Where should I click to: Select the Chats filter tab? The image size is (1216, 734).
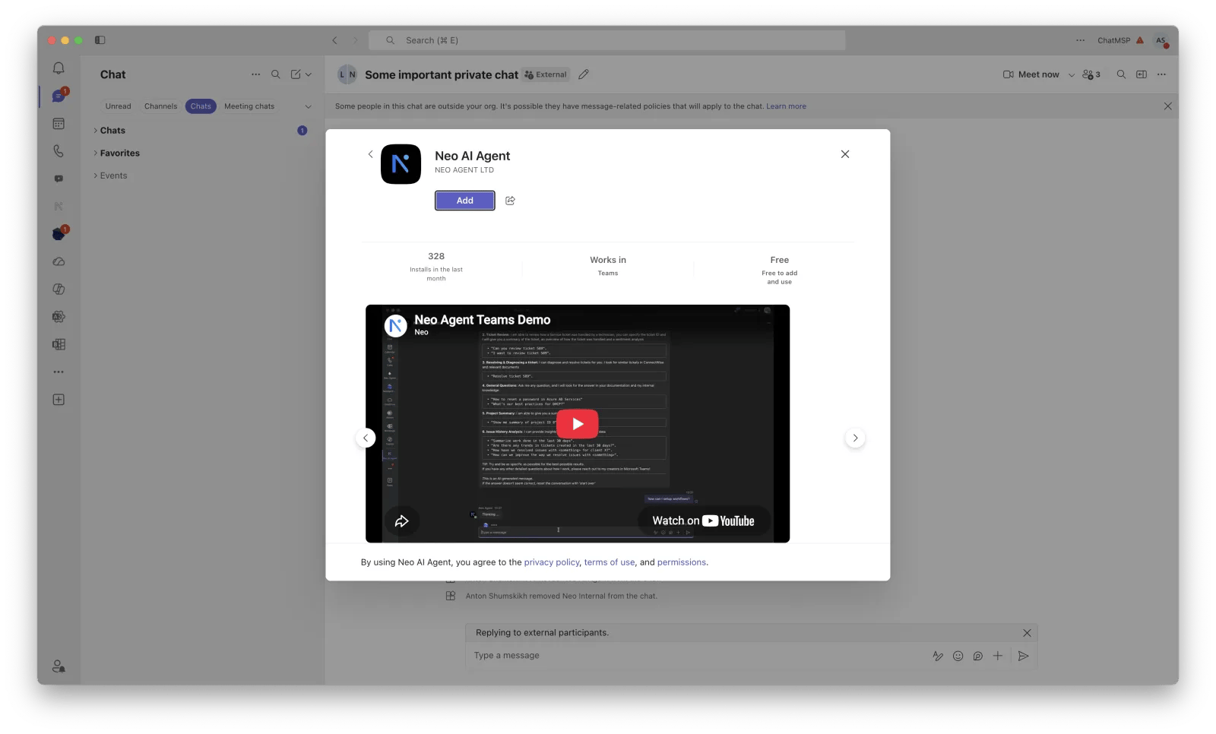(201, 106)
